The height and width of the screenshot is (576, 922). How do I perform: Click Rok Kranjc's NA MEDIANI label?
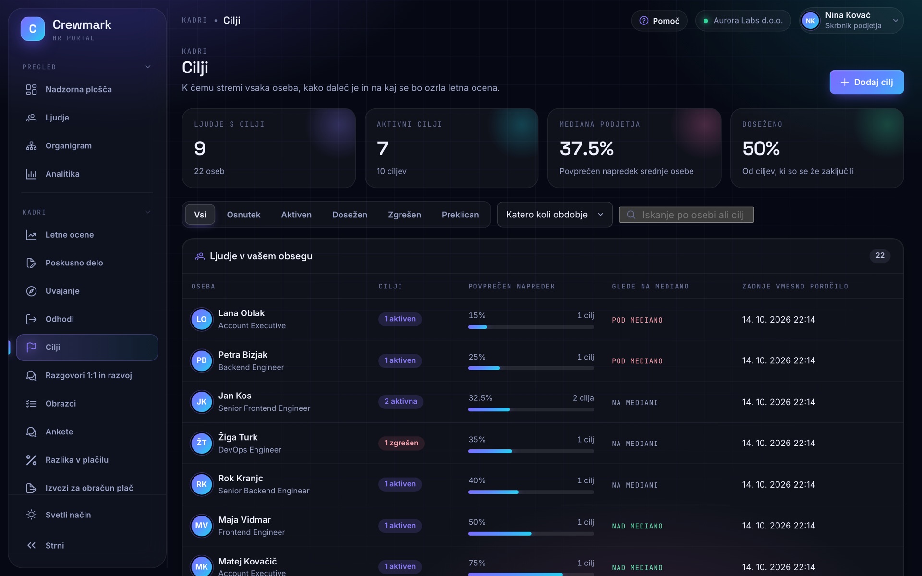pyautogui.click(x=635, y=485)
